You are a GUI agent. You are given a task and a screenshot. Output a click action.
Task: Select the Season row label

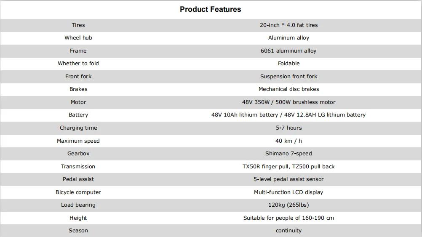tap(78, 231)
